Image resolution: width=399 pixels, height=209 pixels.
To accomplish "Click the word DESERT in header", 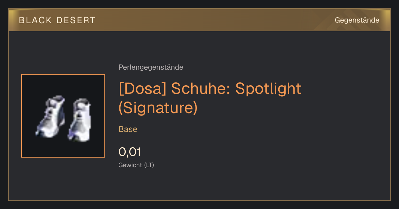I will click(76, 20).
